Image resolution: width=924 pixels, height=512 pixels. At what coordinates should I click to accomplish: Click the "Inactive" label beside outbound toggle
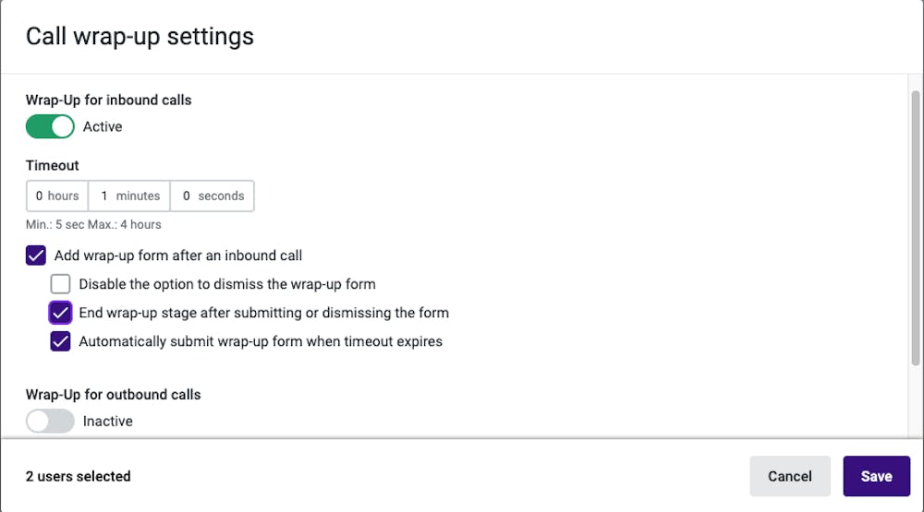108,422
